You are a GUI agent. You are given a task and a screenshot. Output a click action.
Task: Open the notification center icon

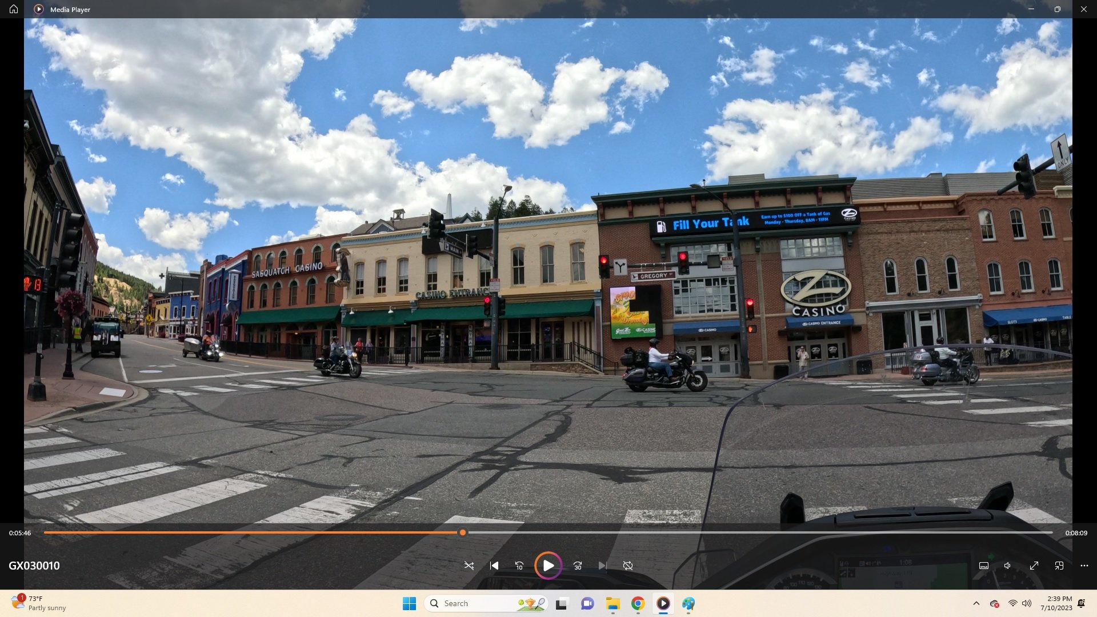1082,603
